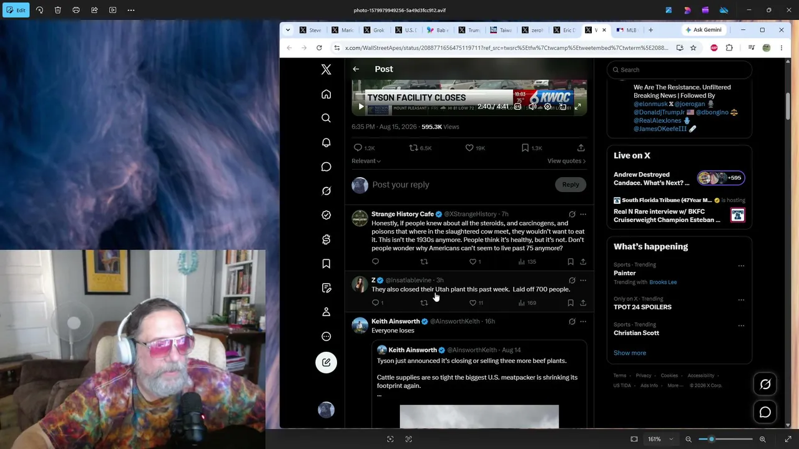Repost the reply from Z about Utah plant

pyautogui.click(x=424, y=302)
